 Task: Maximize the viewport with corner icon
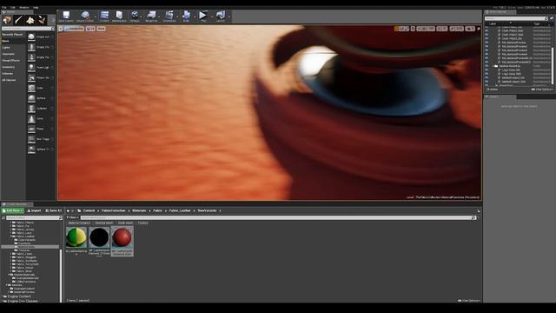[x=479, y=29]
